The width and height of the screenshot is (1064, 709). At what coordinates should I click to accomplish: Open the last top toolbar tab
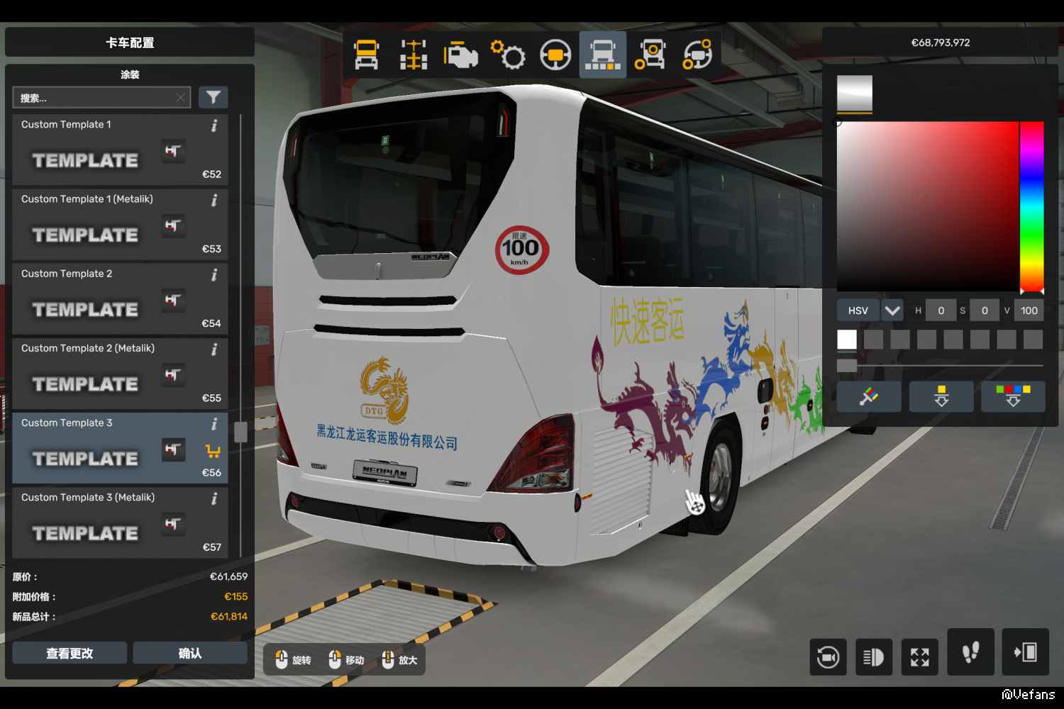(x=697, y=55)
